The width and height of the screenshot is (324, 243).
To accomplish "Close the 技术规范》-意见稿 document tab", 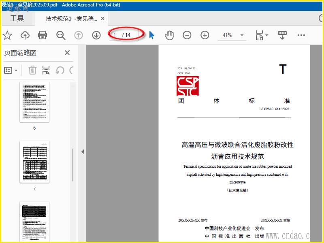I will pyautogui.click(x=102, y=19).
